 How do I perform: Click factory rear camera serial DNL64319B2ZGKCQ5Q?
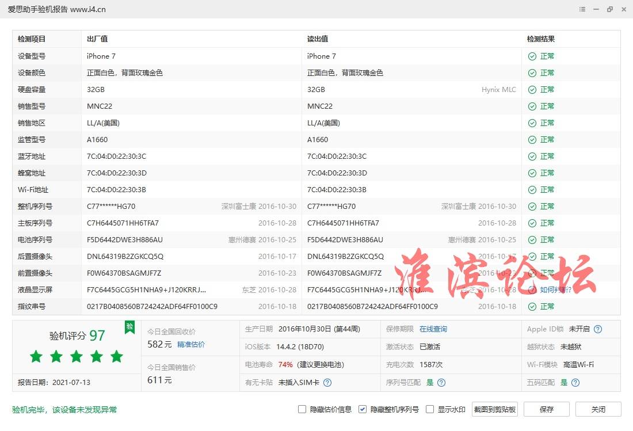pos(125,257)
